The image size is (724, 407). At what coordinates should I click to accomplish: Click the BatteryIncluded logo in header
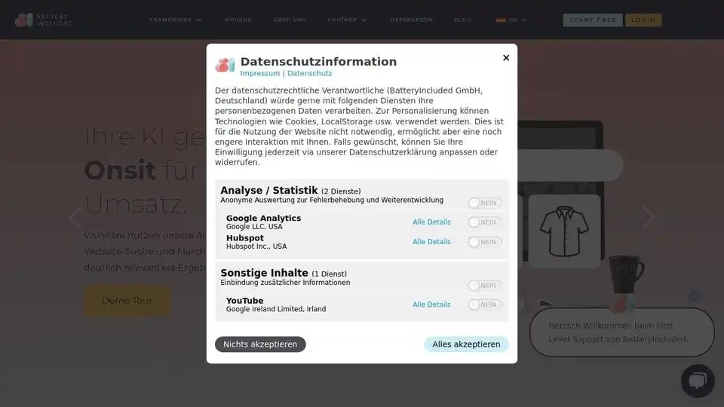coord(44,20)
